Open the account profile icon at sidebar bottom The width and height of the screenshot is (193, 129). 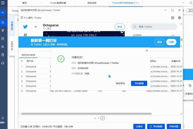click(x=3, y=118)
